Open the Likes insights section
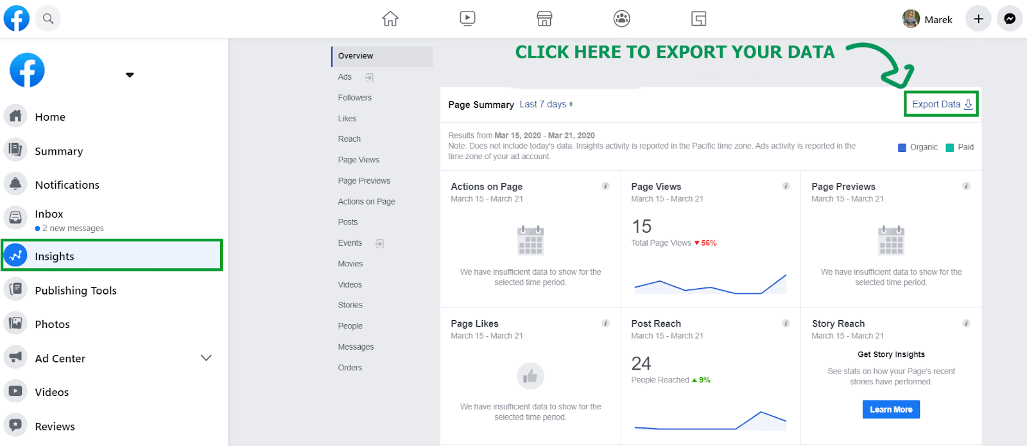This screenshot has width=1027, height=446. [347, 119]
